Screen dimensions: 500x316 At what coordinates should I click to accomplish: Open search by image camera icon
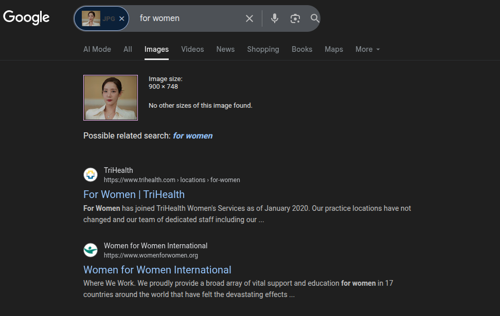295,18
